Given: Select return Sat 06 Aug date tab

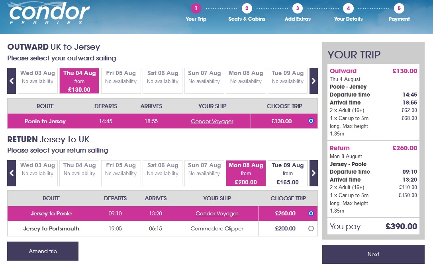Looking at the screenshot, I should (x=163, y=173).
